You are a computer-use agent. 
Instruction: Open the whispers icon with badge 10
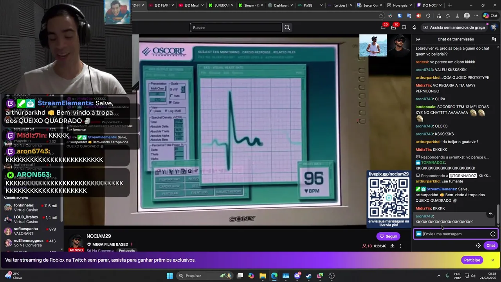pyautogui.click(x=394, y=27)
